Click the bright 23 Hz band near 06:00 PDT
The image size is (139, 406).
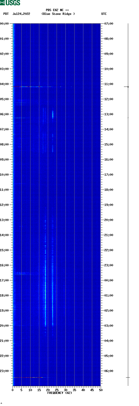coord(53,114)
